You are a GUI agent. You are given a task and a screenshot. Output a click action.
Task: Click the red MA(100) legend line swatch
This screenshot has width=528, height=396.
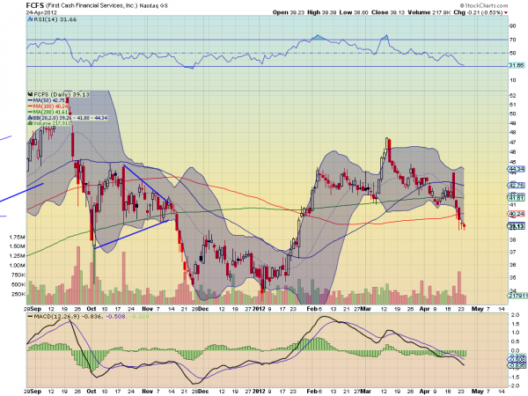[x=30, y=106]
